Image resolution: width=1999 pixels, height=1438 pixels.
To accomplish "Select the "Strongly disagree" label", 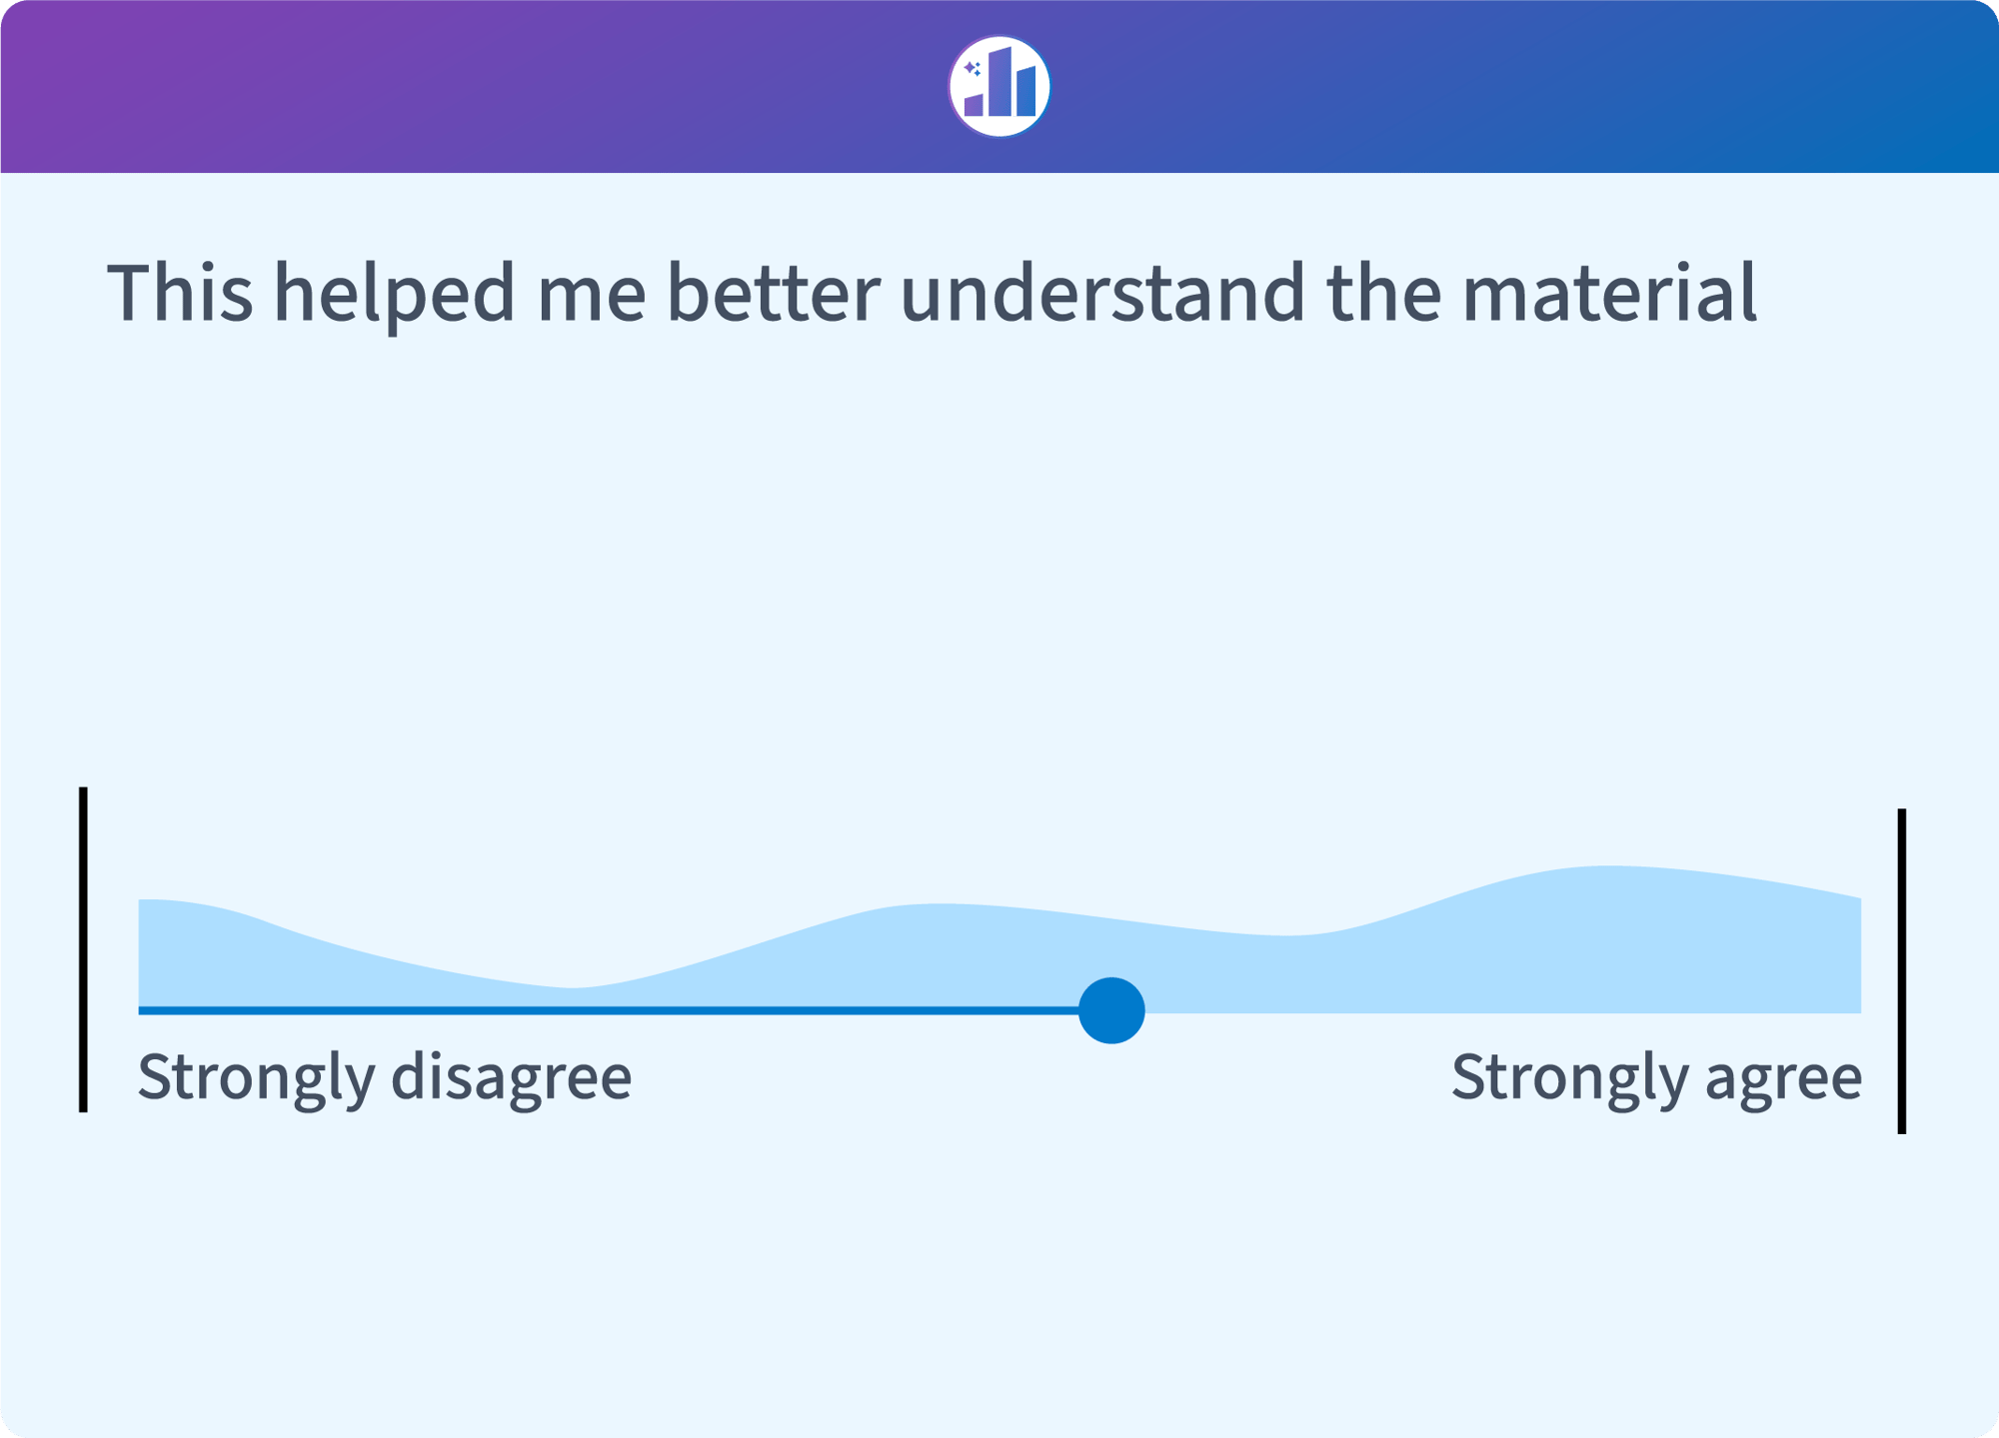I will tap(384, 1077).
